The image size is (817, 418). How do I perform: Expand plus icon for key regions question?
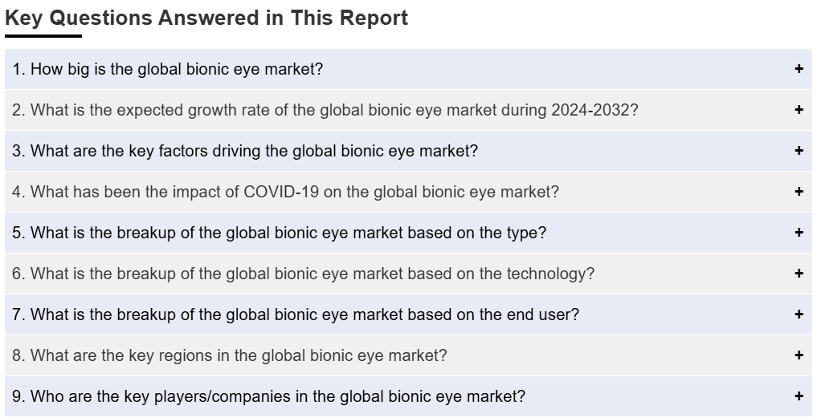click(x=799, y=355)
